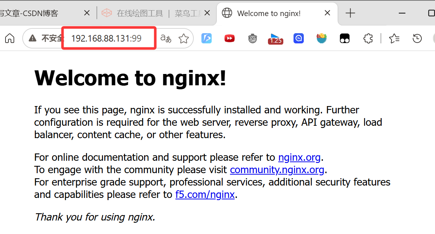The width and height of the screenshot is (435, 234).
Task: Open the Tampermonkey monkey extension
Action: pyautogui.click(x=253, y=38)
